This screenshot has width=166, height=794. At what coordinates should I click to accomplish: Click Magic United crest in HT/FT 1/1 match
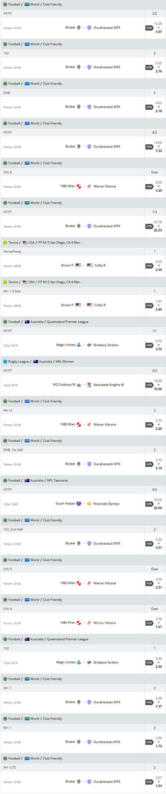pos(79,345)
